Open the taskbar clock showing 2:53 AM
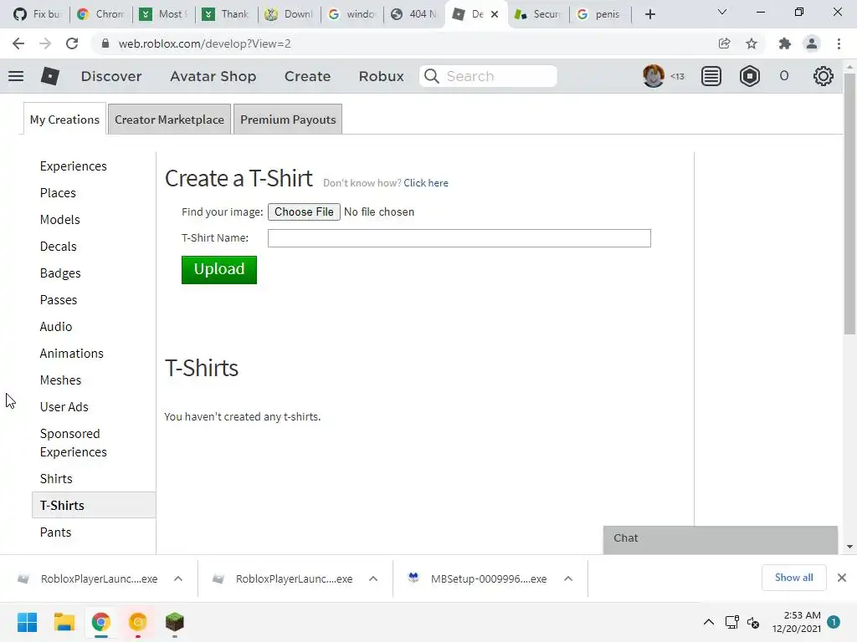This screenshot has height=642, width=857. [797, 622]
